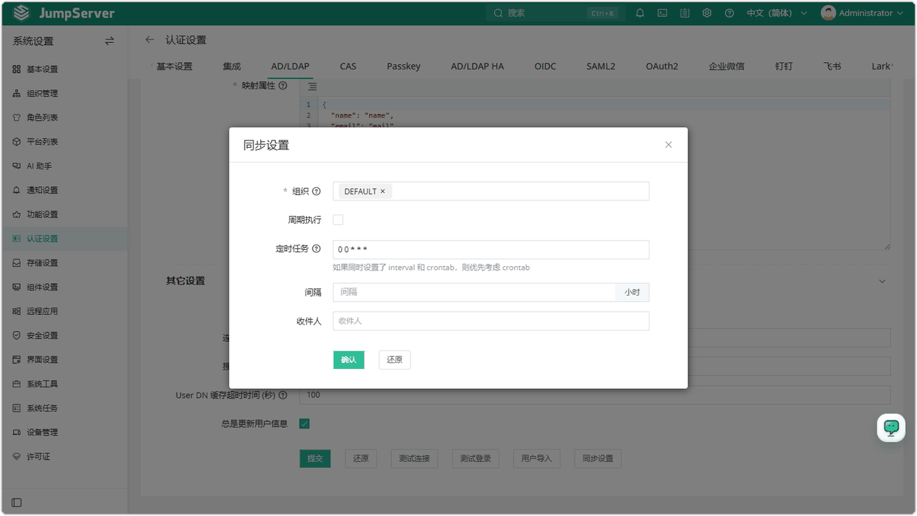Viewport: 917px width, 516px height.
Task: Click the 测试连接 button
Action: click(414, 458)
